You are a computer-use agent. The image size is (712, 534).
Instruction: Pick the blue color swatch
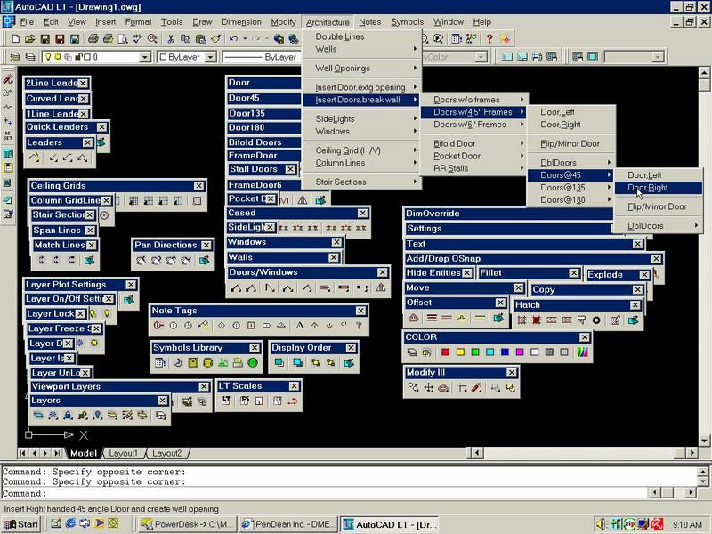(x=505, y=352)
